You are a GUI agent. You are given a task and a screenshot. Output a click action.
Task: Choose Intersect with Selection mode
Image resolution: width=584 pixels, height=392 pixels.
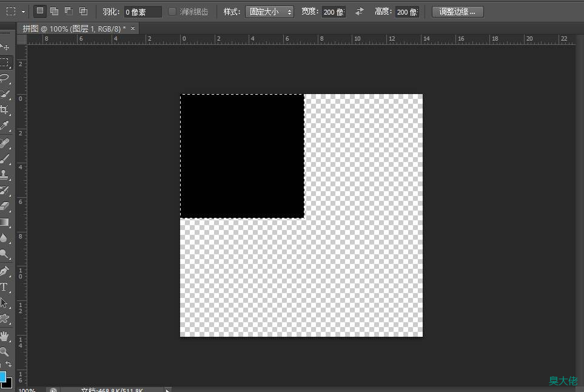pos(84,11)
